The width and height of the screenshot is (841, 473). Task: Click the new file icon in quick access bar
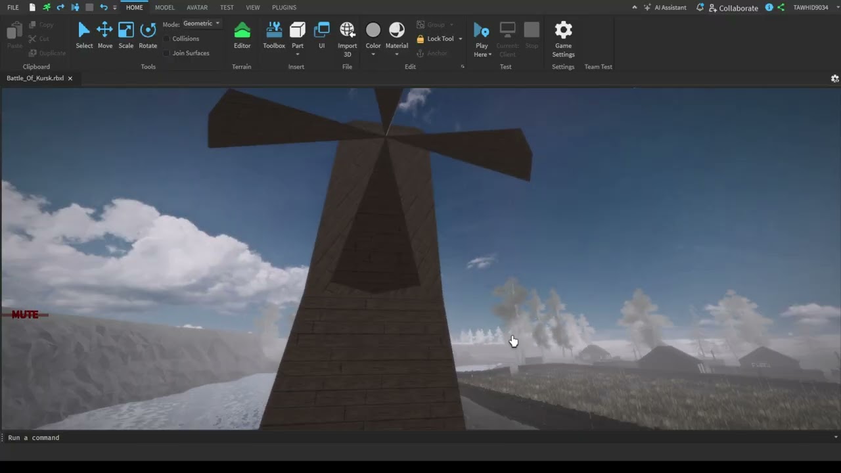coord(32,7)
